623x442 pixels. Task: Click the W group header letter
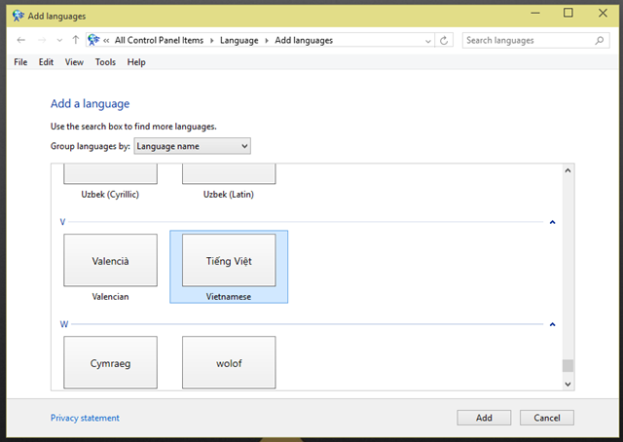(x=64, y=324)
